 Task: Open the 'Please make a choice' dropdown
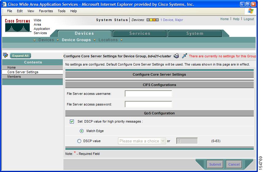(x=142, y=141)
